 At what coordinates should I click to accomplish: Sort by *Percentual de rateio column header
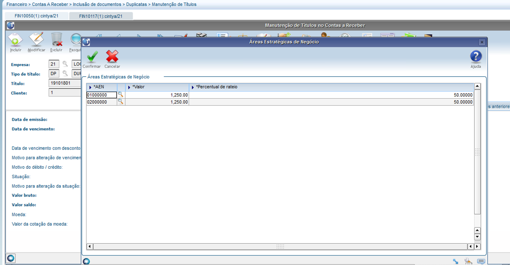click(x=331, y=87)
